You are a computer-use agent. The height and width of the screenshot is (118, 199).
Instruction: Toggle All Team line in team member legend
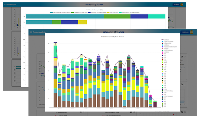point(165,40)
